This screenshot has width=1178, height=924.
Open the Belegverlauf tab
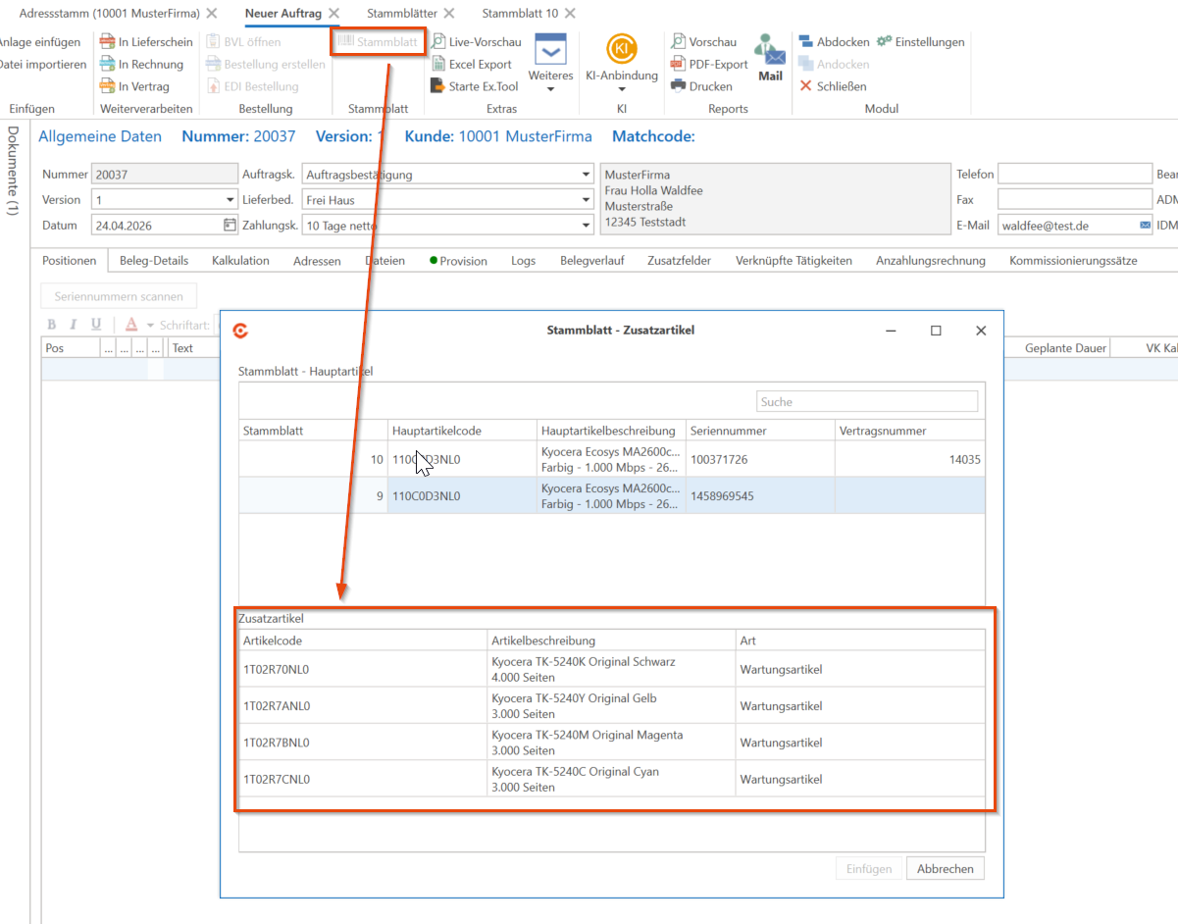(x=592, y=261)
